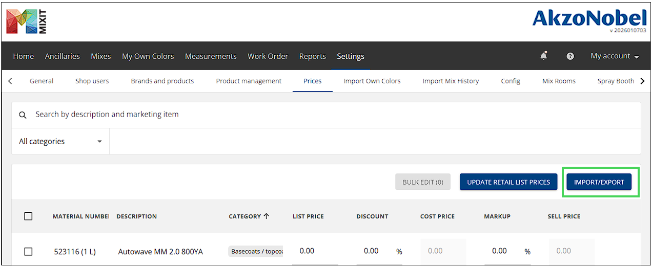Select the Prices tab
The image size is (652, 268).
313,81
